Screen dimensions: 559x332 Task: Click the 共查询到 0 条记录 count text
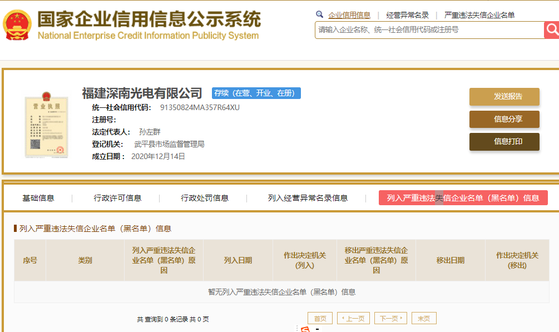coord(173,319)
